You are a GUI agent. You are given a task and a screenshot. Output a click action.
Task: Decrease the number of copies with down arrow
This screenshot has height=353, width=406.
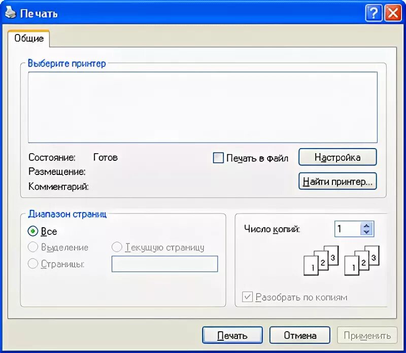coord(366,232)
